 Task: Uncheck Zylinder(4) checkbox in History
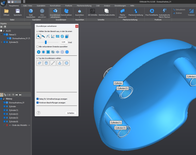click(4, 121)
